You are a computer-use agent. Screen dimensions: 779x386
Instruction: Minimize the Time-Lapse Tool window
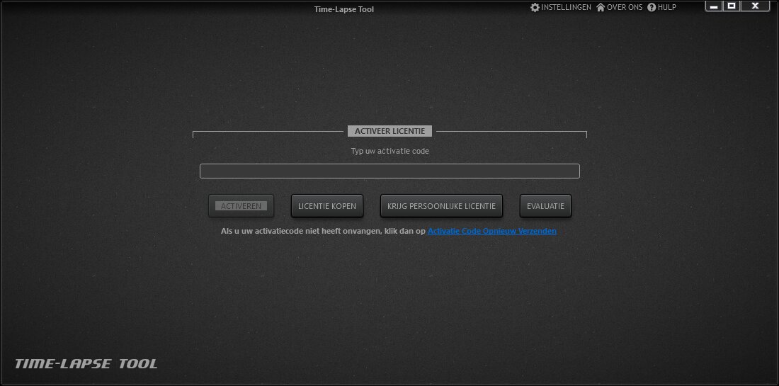714,6
